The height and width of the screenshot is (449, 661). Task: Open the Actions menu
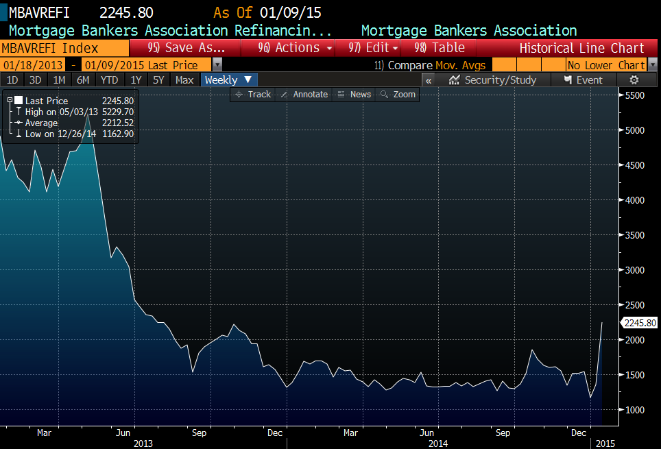pos(296,48)
